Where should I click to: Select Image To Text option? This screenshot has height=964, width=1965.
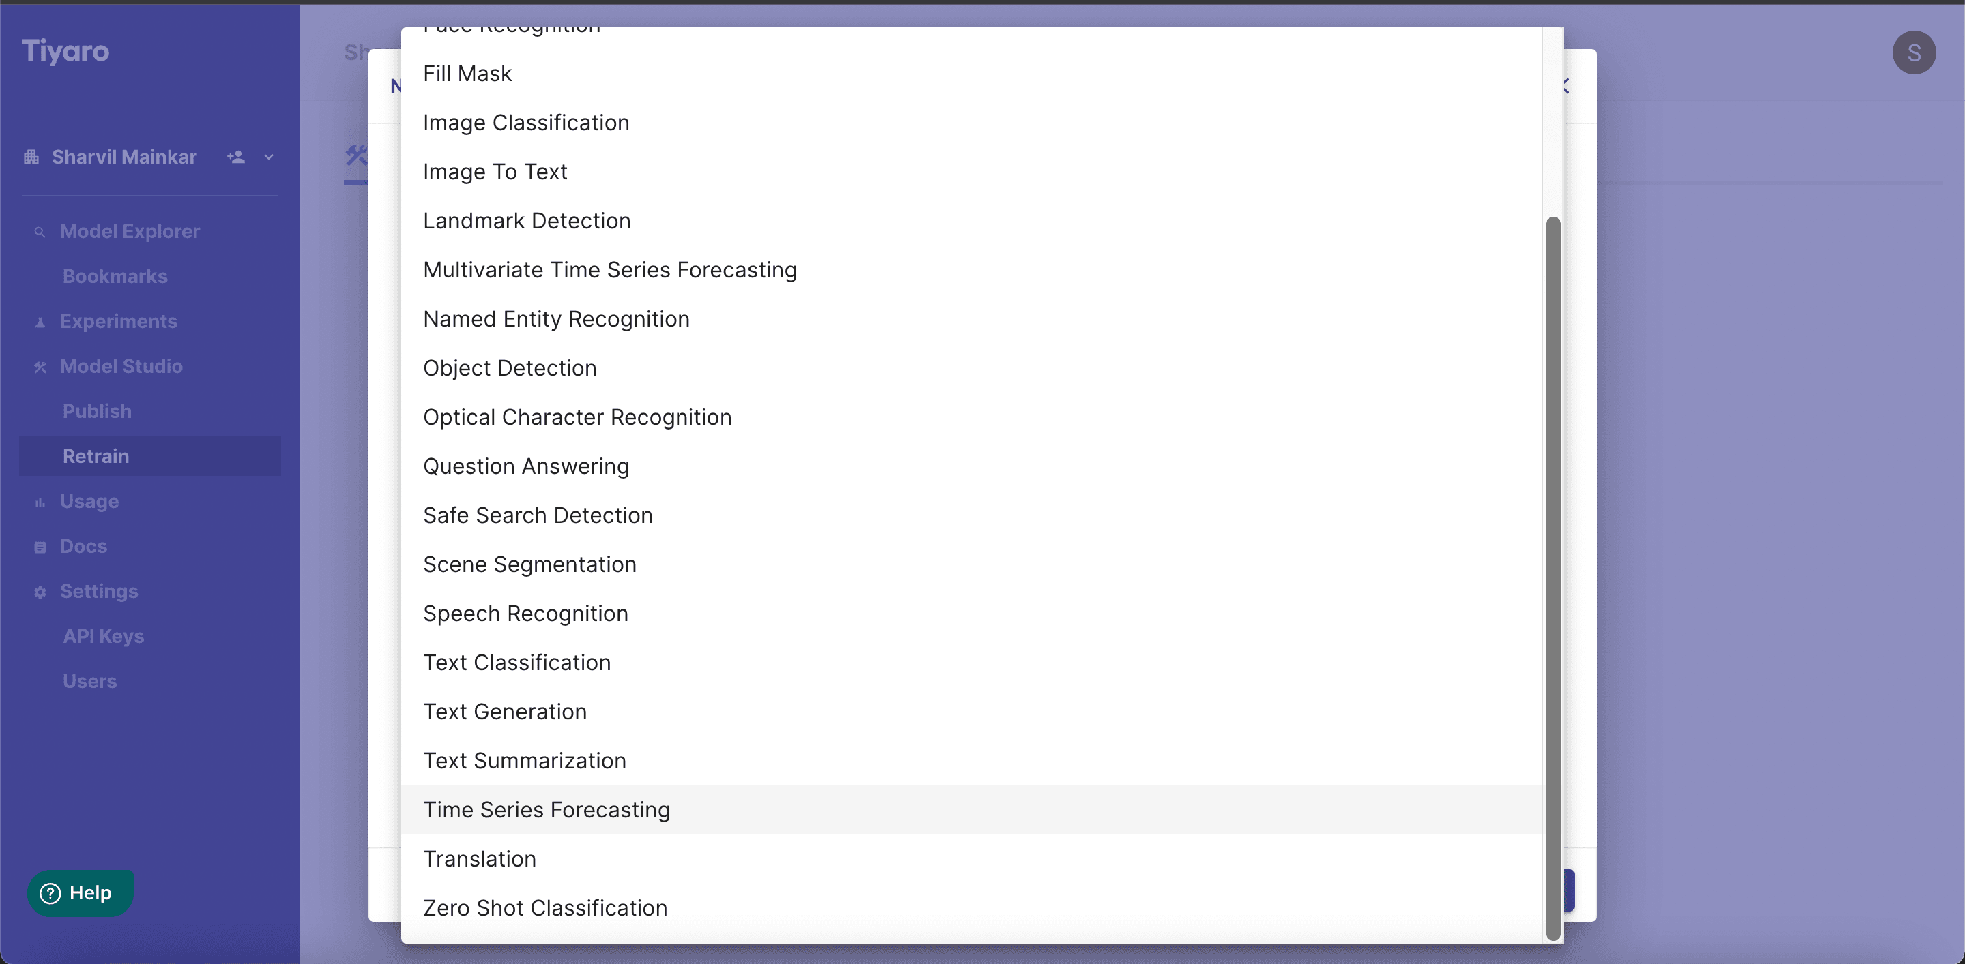tap(971, 172)
